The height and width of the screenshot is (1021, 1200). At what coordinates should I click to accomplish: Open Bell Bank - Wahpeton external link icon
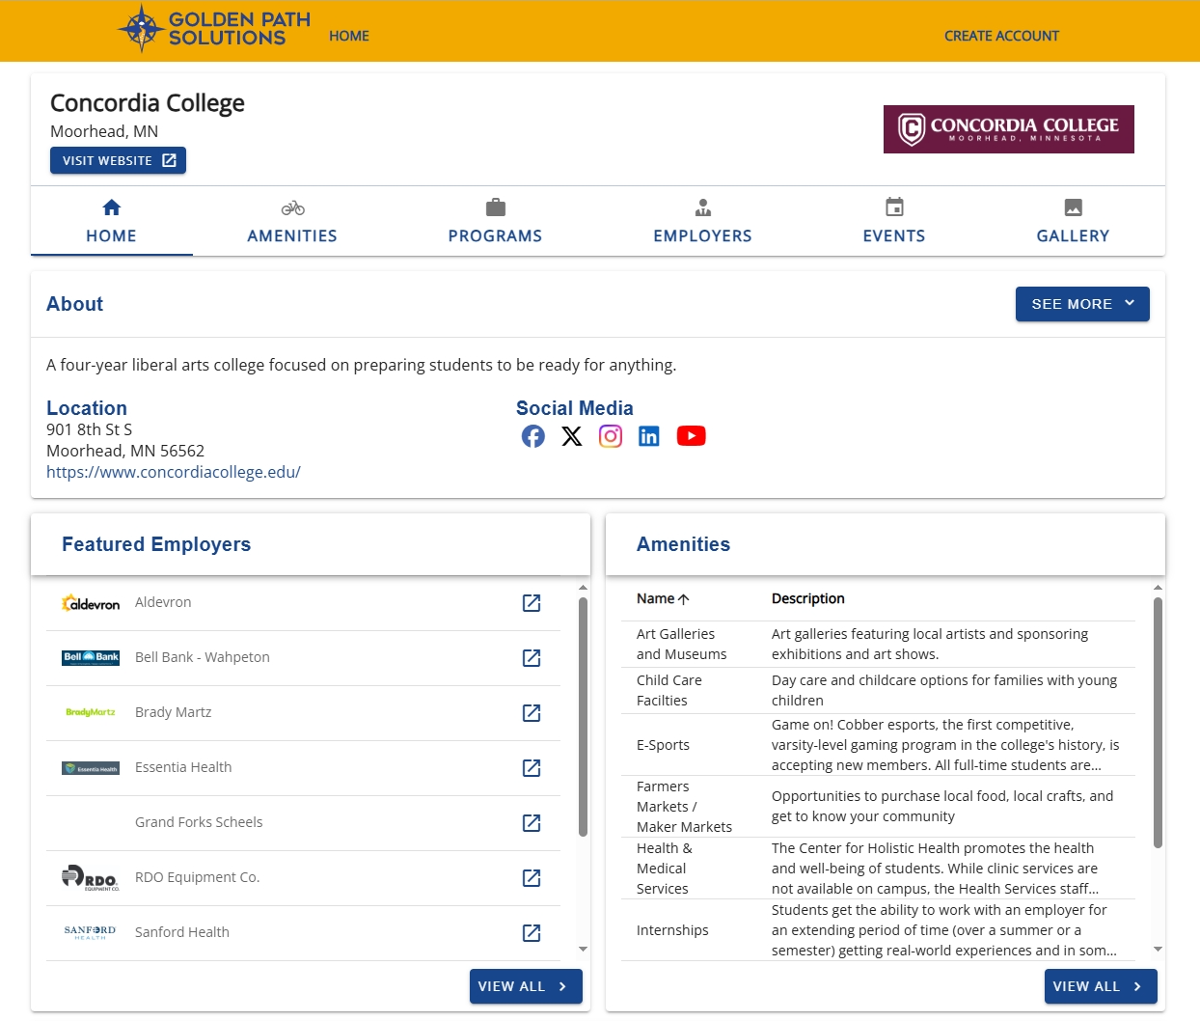point(532,658)
